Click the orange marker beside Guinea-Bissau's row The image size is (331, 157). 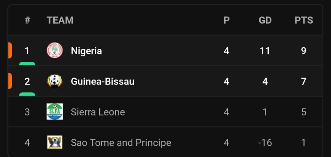(x=10, y=81)
